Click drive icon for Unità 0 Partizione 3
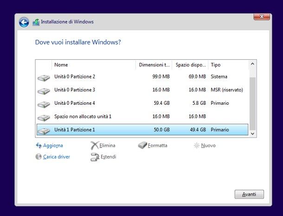This screenshot has height=216, width=283. click(x=44, y=91)
